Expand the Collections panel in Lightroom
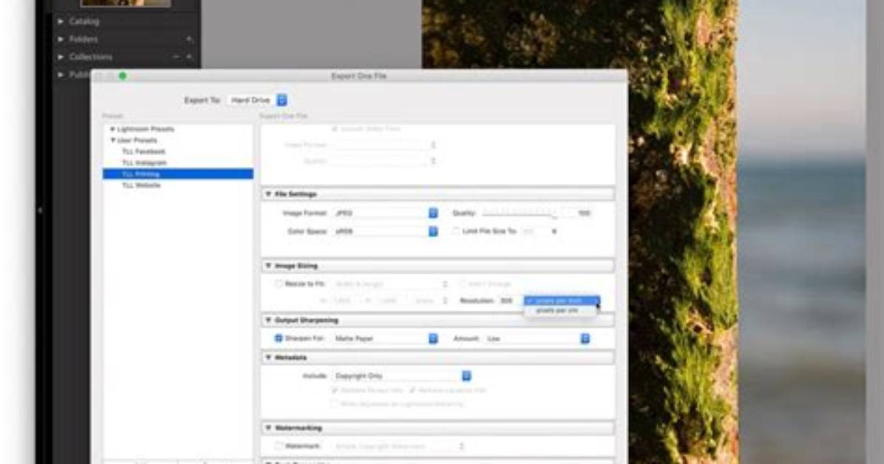Image resolution: width=884 pixels, height=464 pixels. (61, 57)
